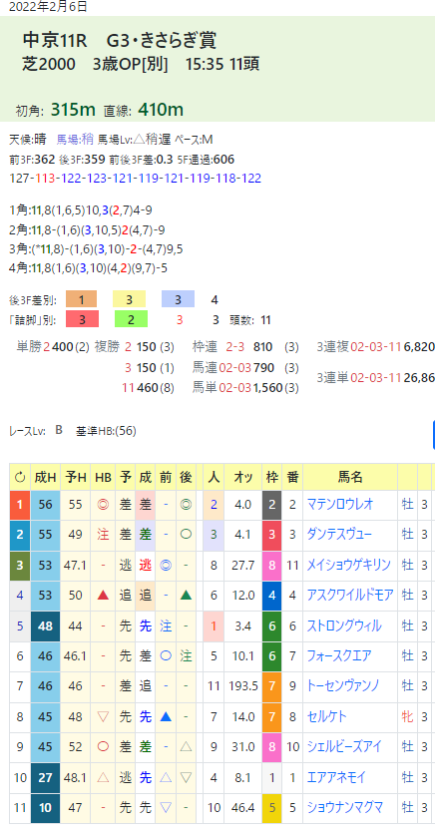Open horse link ダンテスヴュー

[x=340, y=535]
